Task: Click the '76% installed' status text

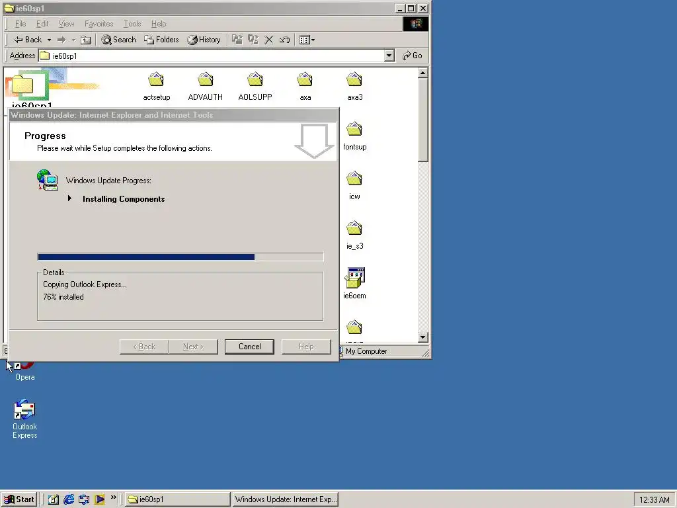Action: pos(63,297)
